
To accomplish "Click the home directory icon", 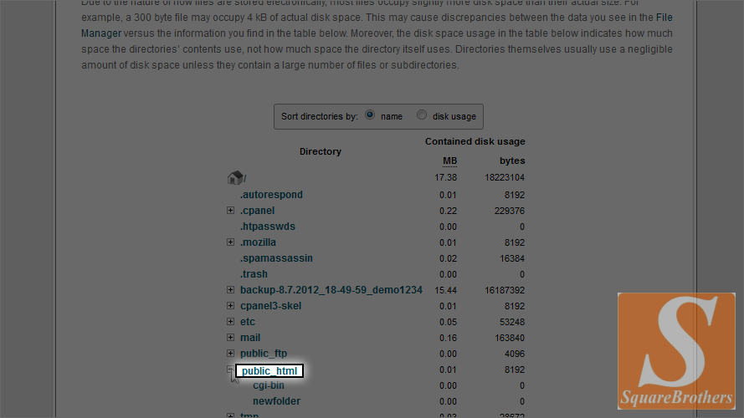I will pyautogui.click(x=235, y=177).
